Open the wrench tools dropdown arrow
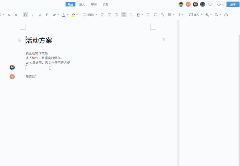 coord(211,15)
